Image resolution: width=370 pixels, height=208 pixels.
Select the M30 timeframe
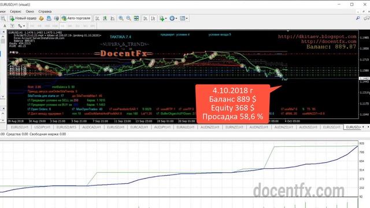point(55,25)
